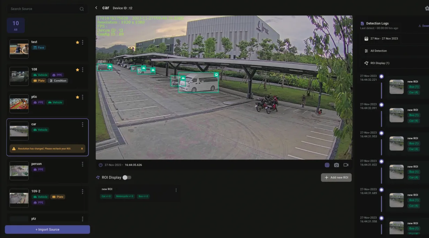Click the clock icon beside the timestamp
The height and width of the screenshot is (238, 429).
(x=100, y=165)
